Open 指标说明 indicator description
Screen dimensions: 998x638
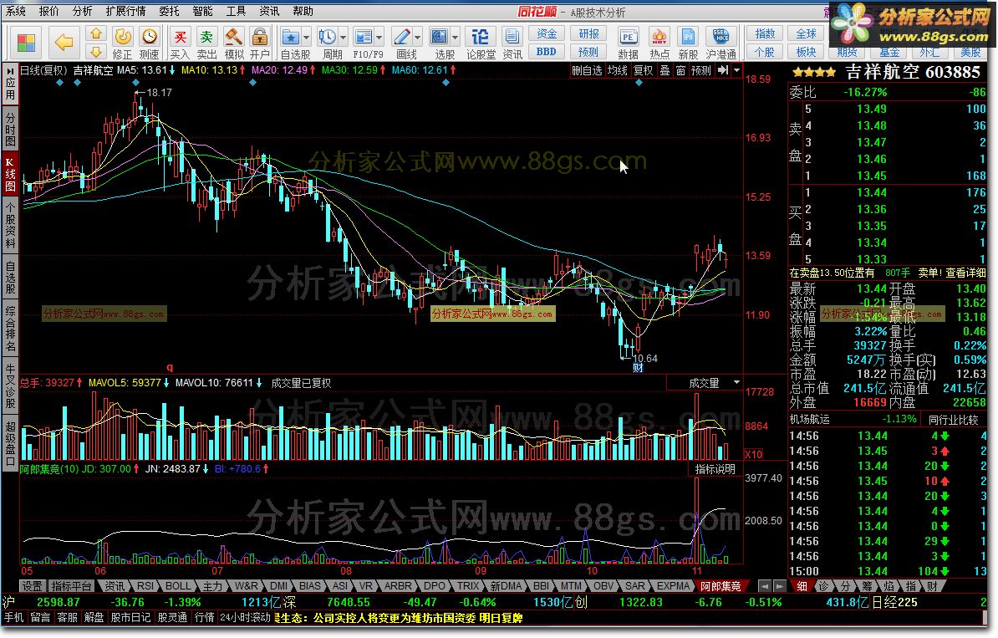coord(715,468)
